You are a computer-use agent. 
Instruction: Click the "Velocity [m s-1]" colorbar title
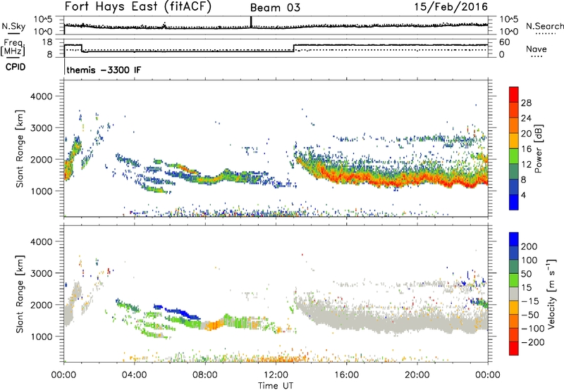551,294
